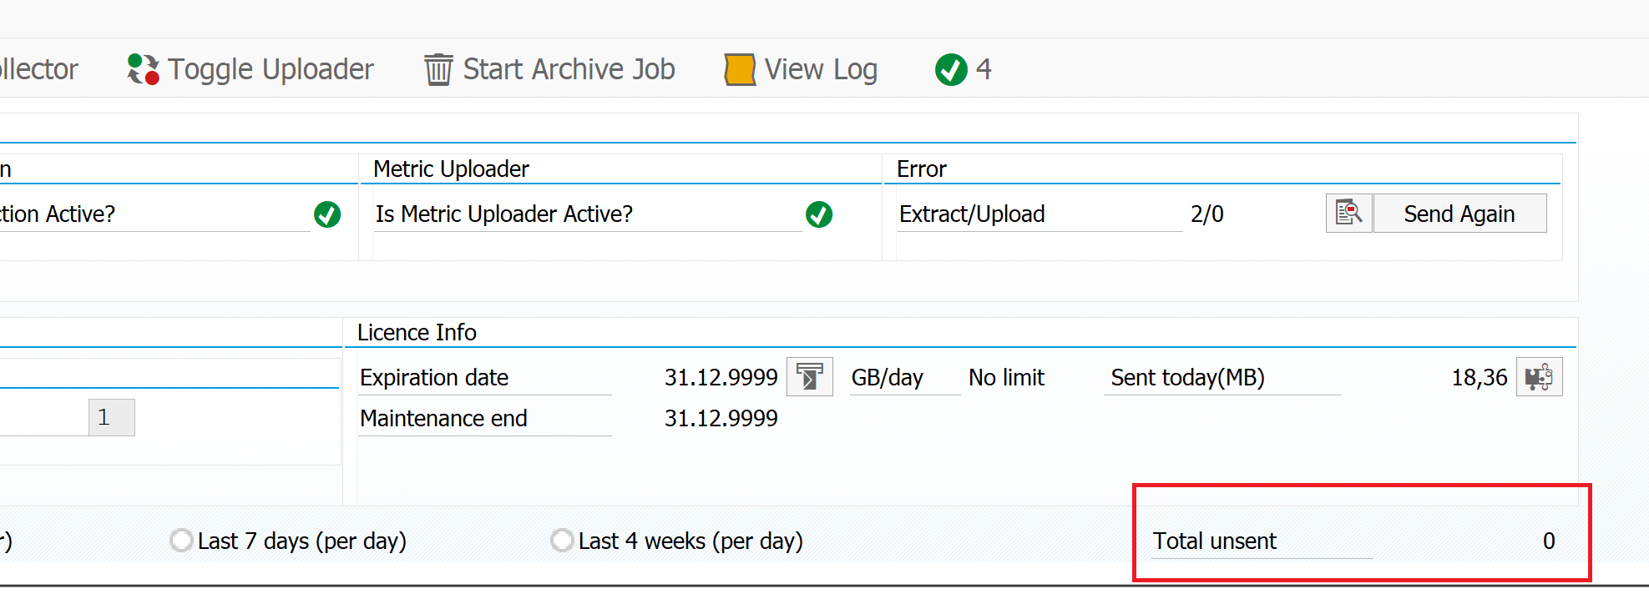Screen dimensions: 1649x604
Task: Click the Maintenance end date value
Action: click(721, 418)
